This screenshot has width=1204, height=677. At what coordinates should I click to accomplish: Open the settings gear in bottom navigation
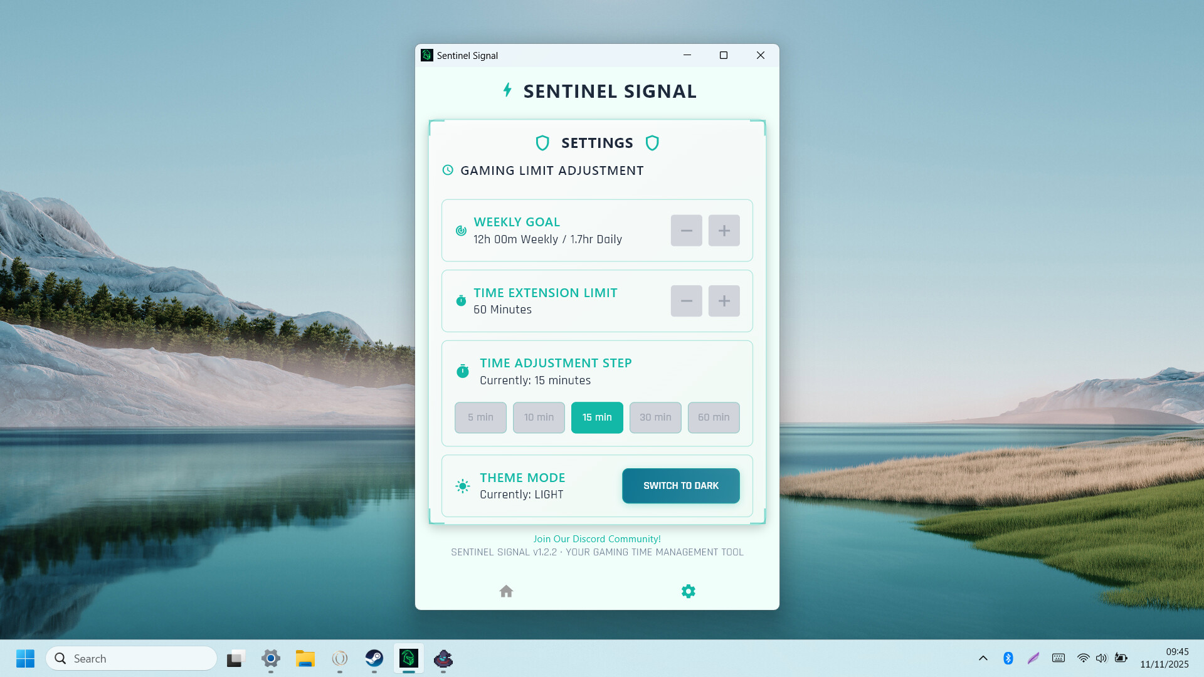[688, 591]
